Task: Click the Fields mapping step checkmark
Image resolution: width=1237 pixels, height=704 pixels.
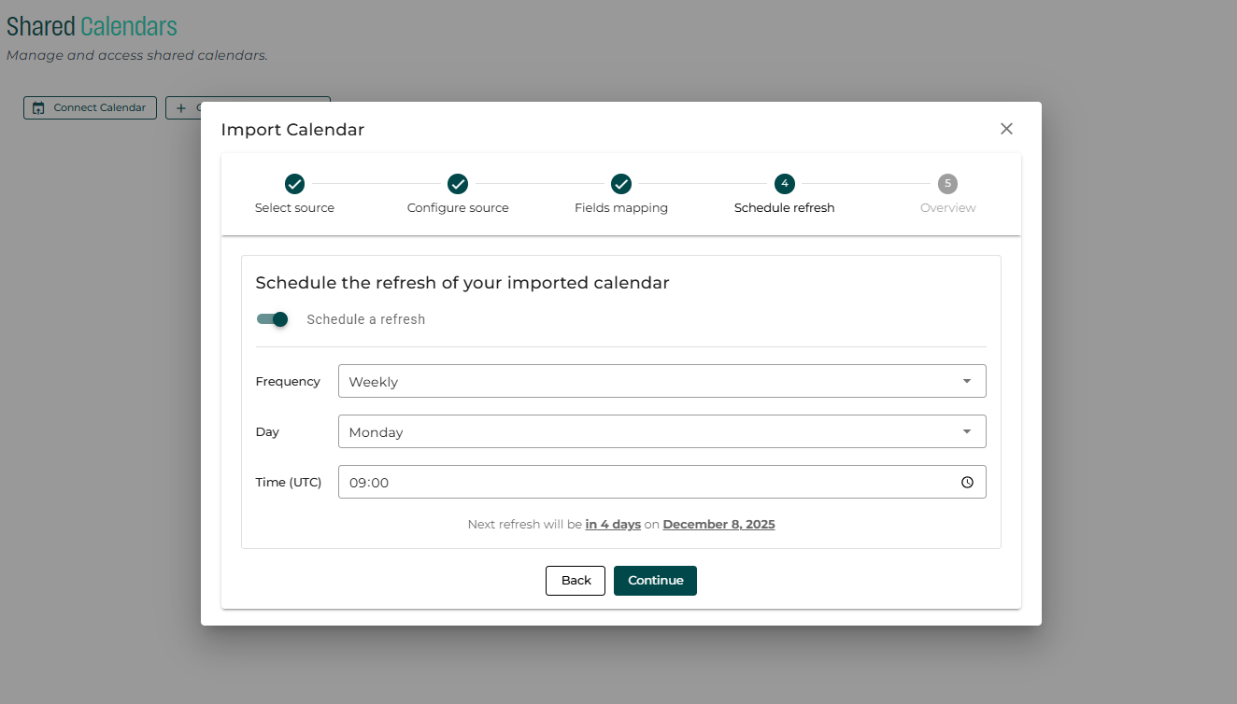Action: point(621,184)
